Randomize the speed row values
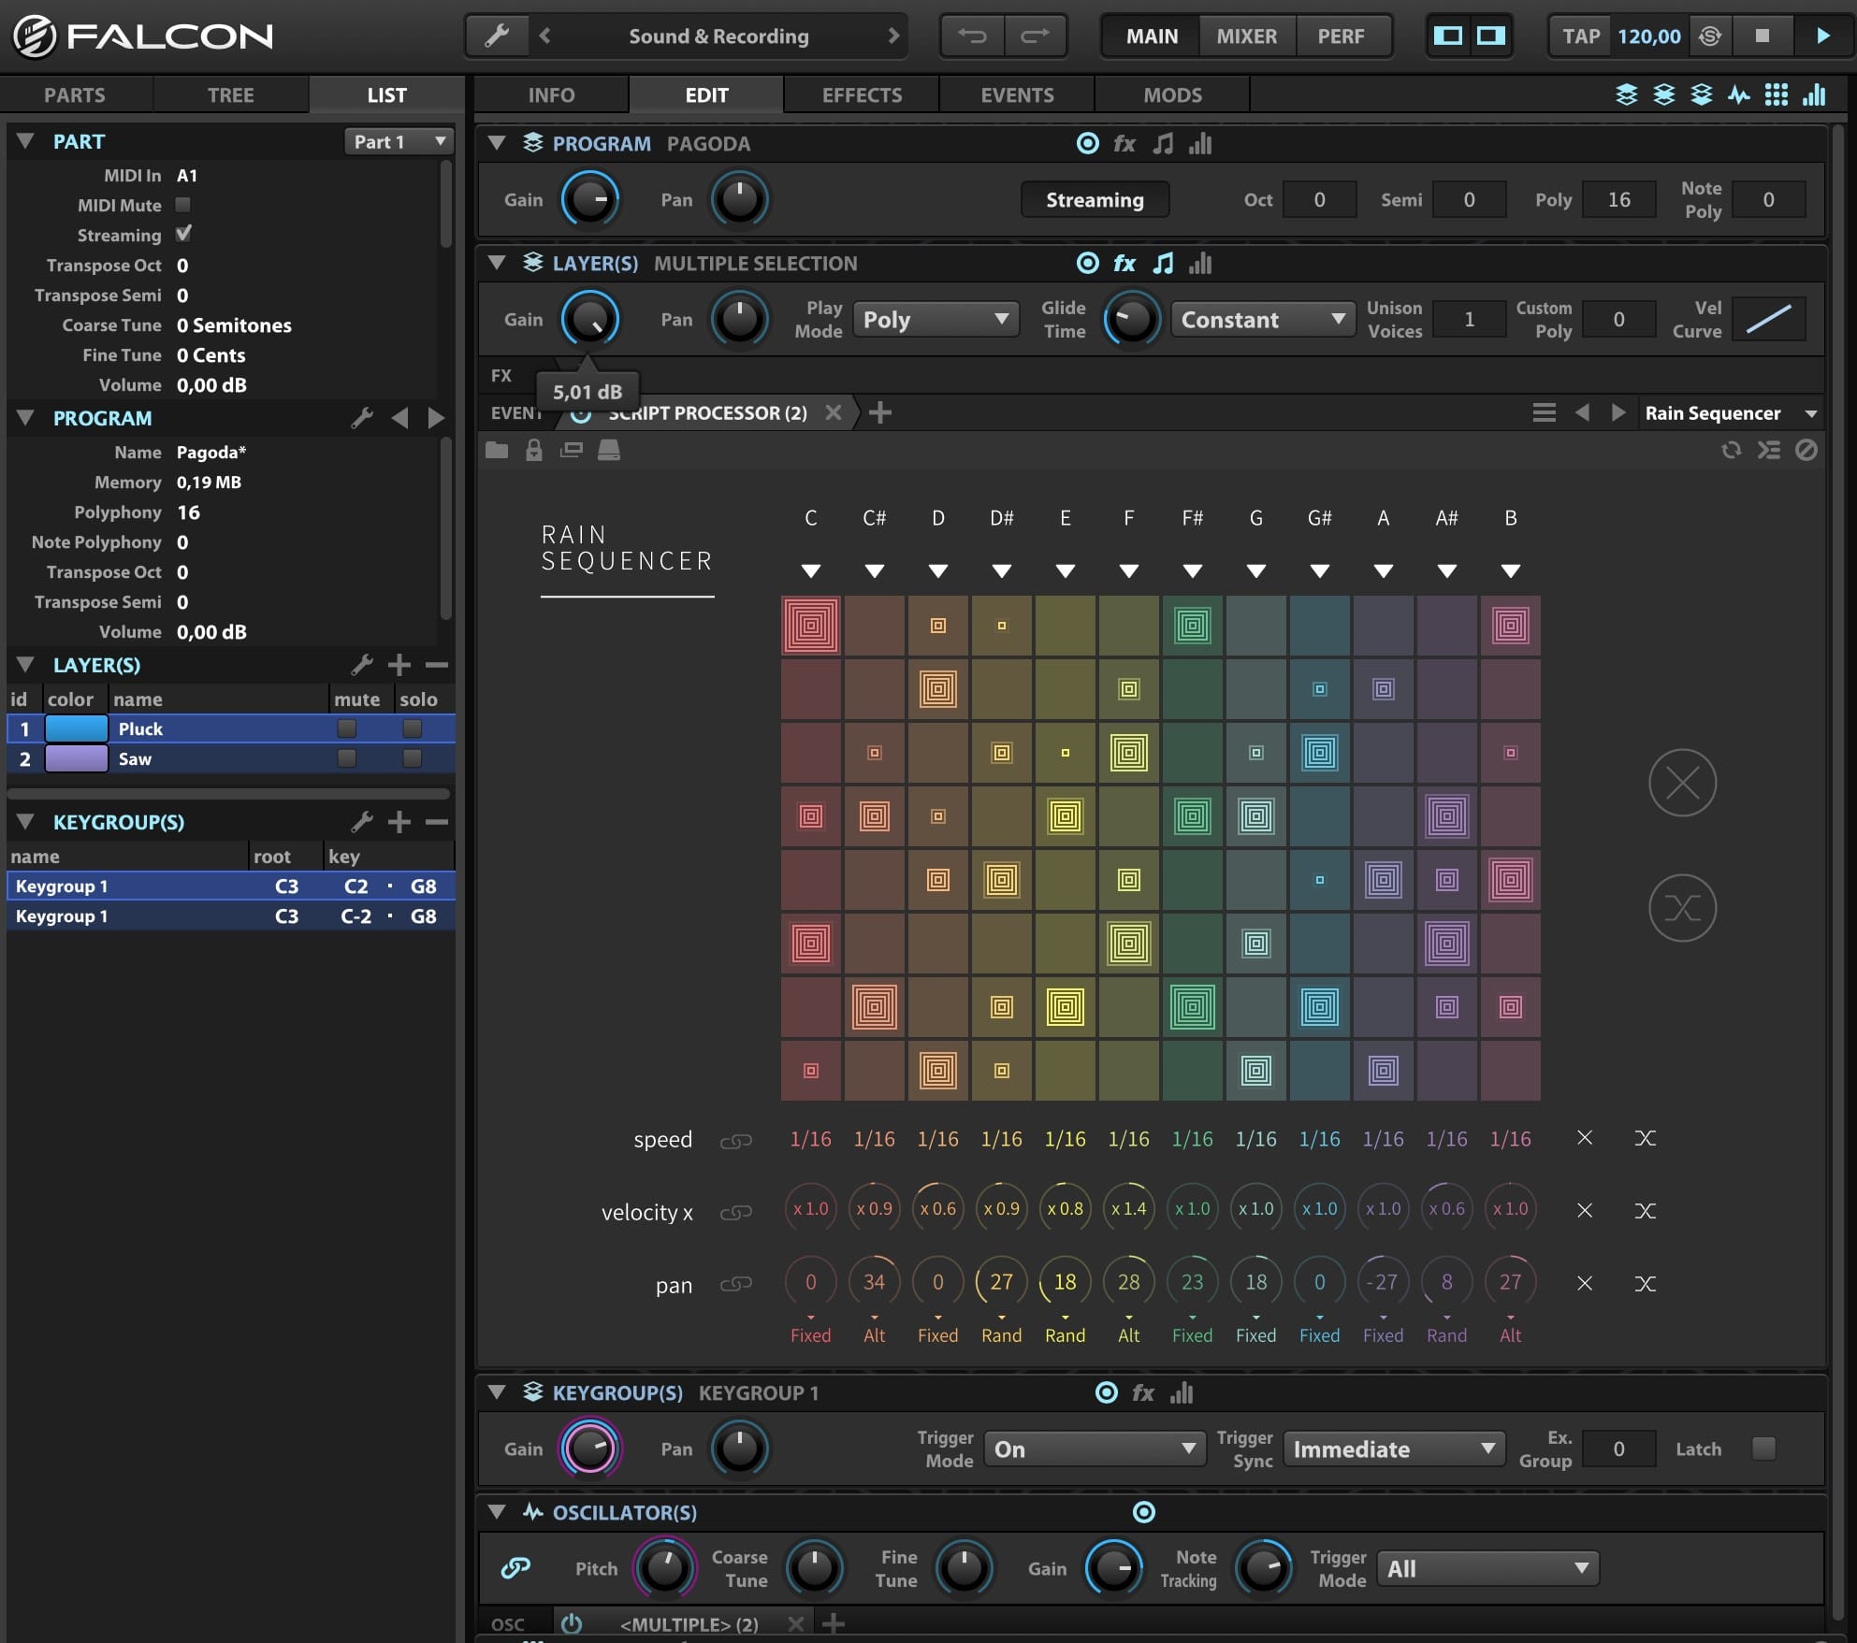 click(1646, 1138)
